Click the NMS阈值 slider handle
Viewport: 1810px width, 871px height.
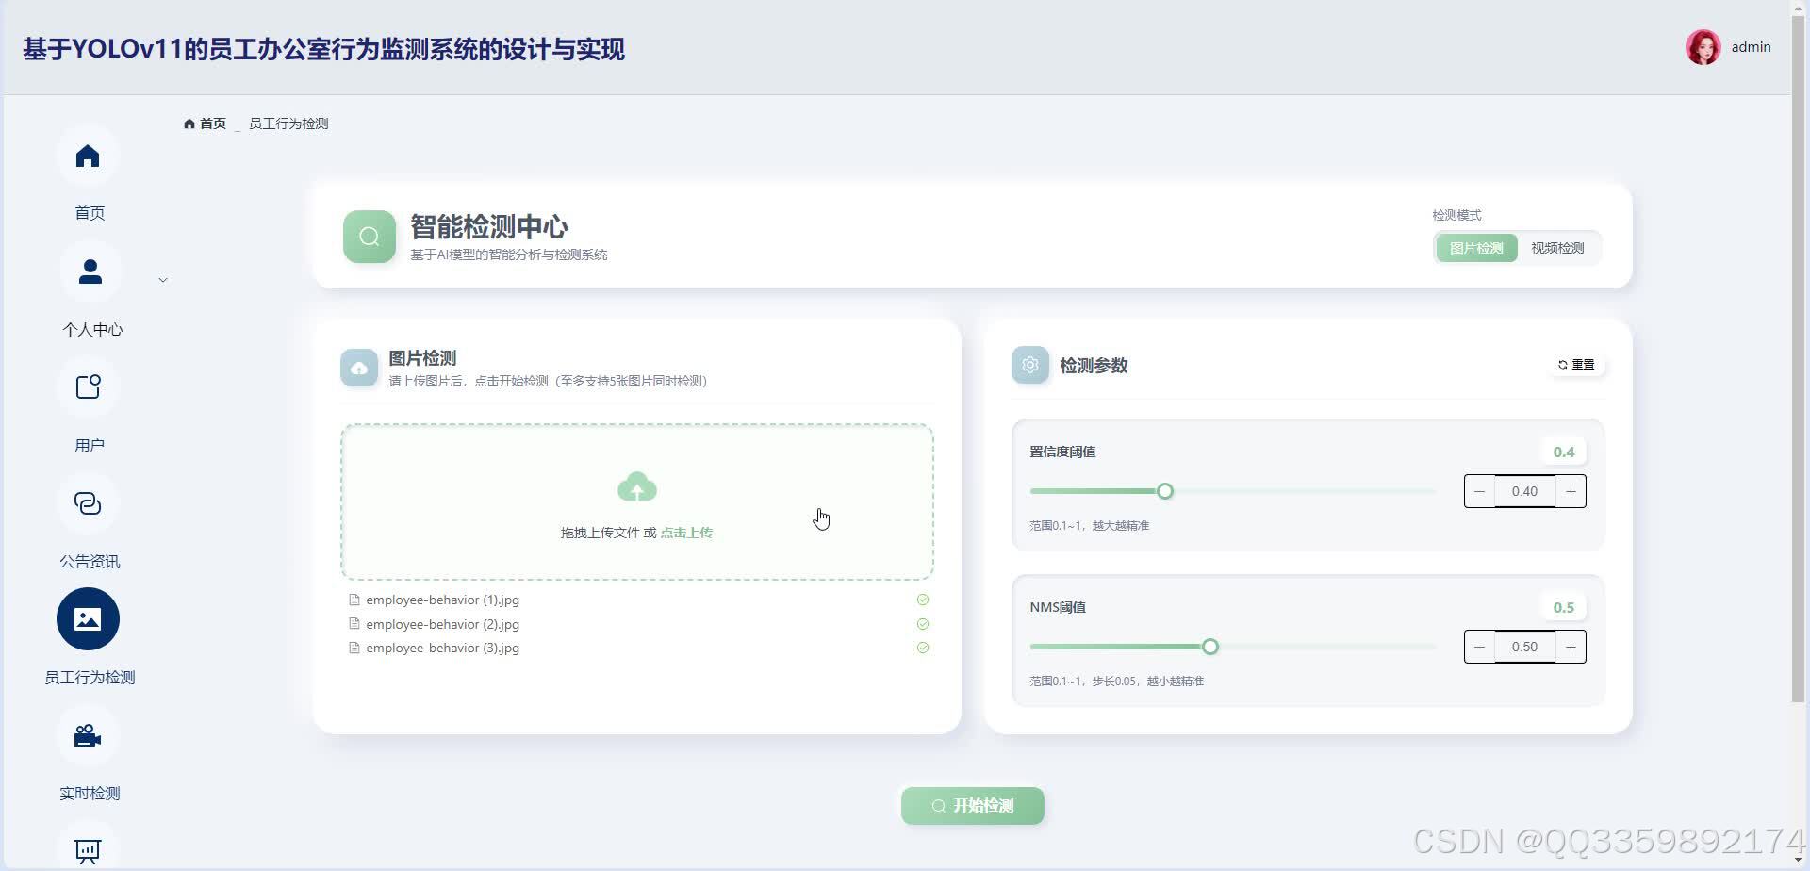[x=1210, y=647]
